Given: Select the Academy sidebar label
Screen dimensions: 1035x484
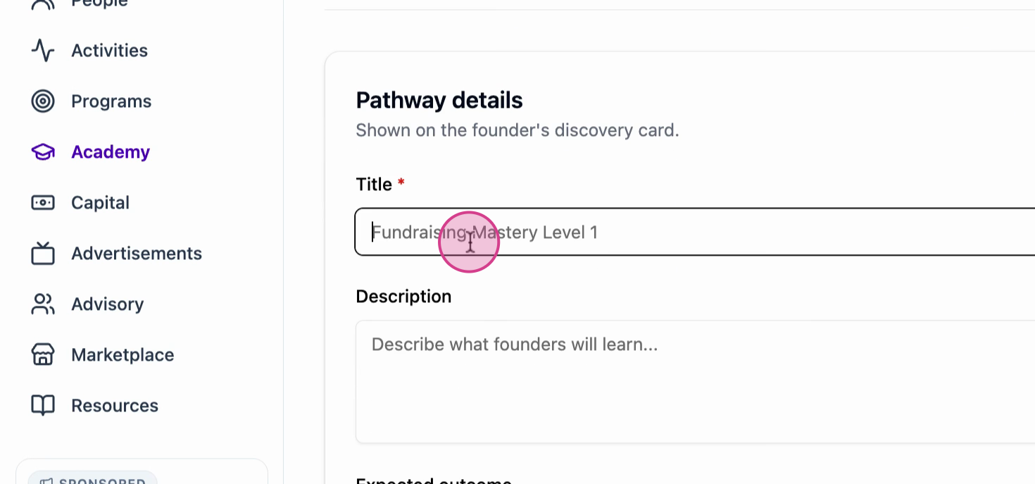Looking at the screenshot, I should pyautogui.click(x=111, y=152).
